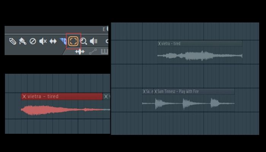Image resolution: width=266 pixels, height=152 pixels.
Task: Select the Draw pencil tool
Action: 13,41
